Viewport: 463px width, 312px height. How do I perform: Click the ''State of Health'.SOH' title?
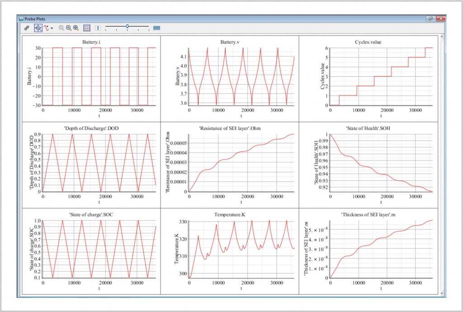tap(368, 128)
